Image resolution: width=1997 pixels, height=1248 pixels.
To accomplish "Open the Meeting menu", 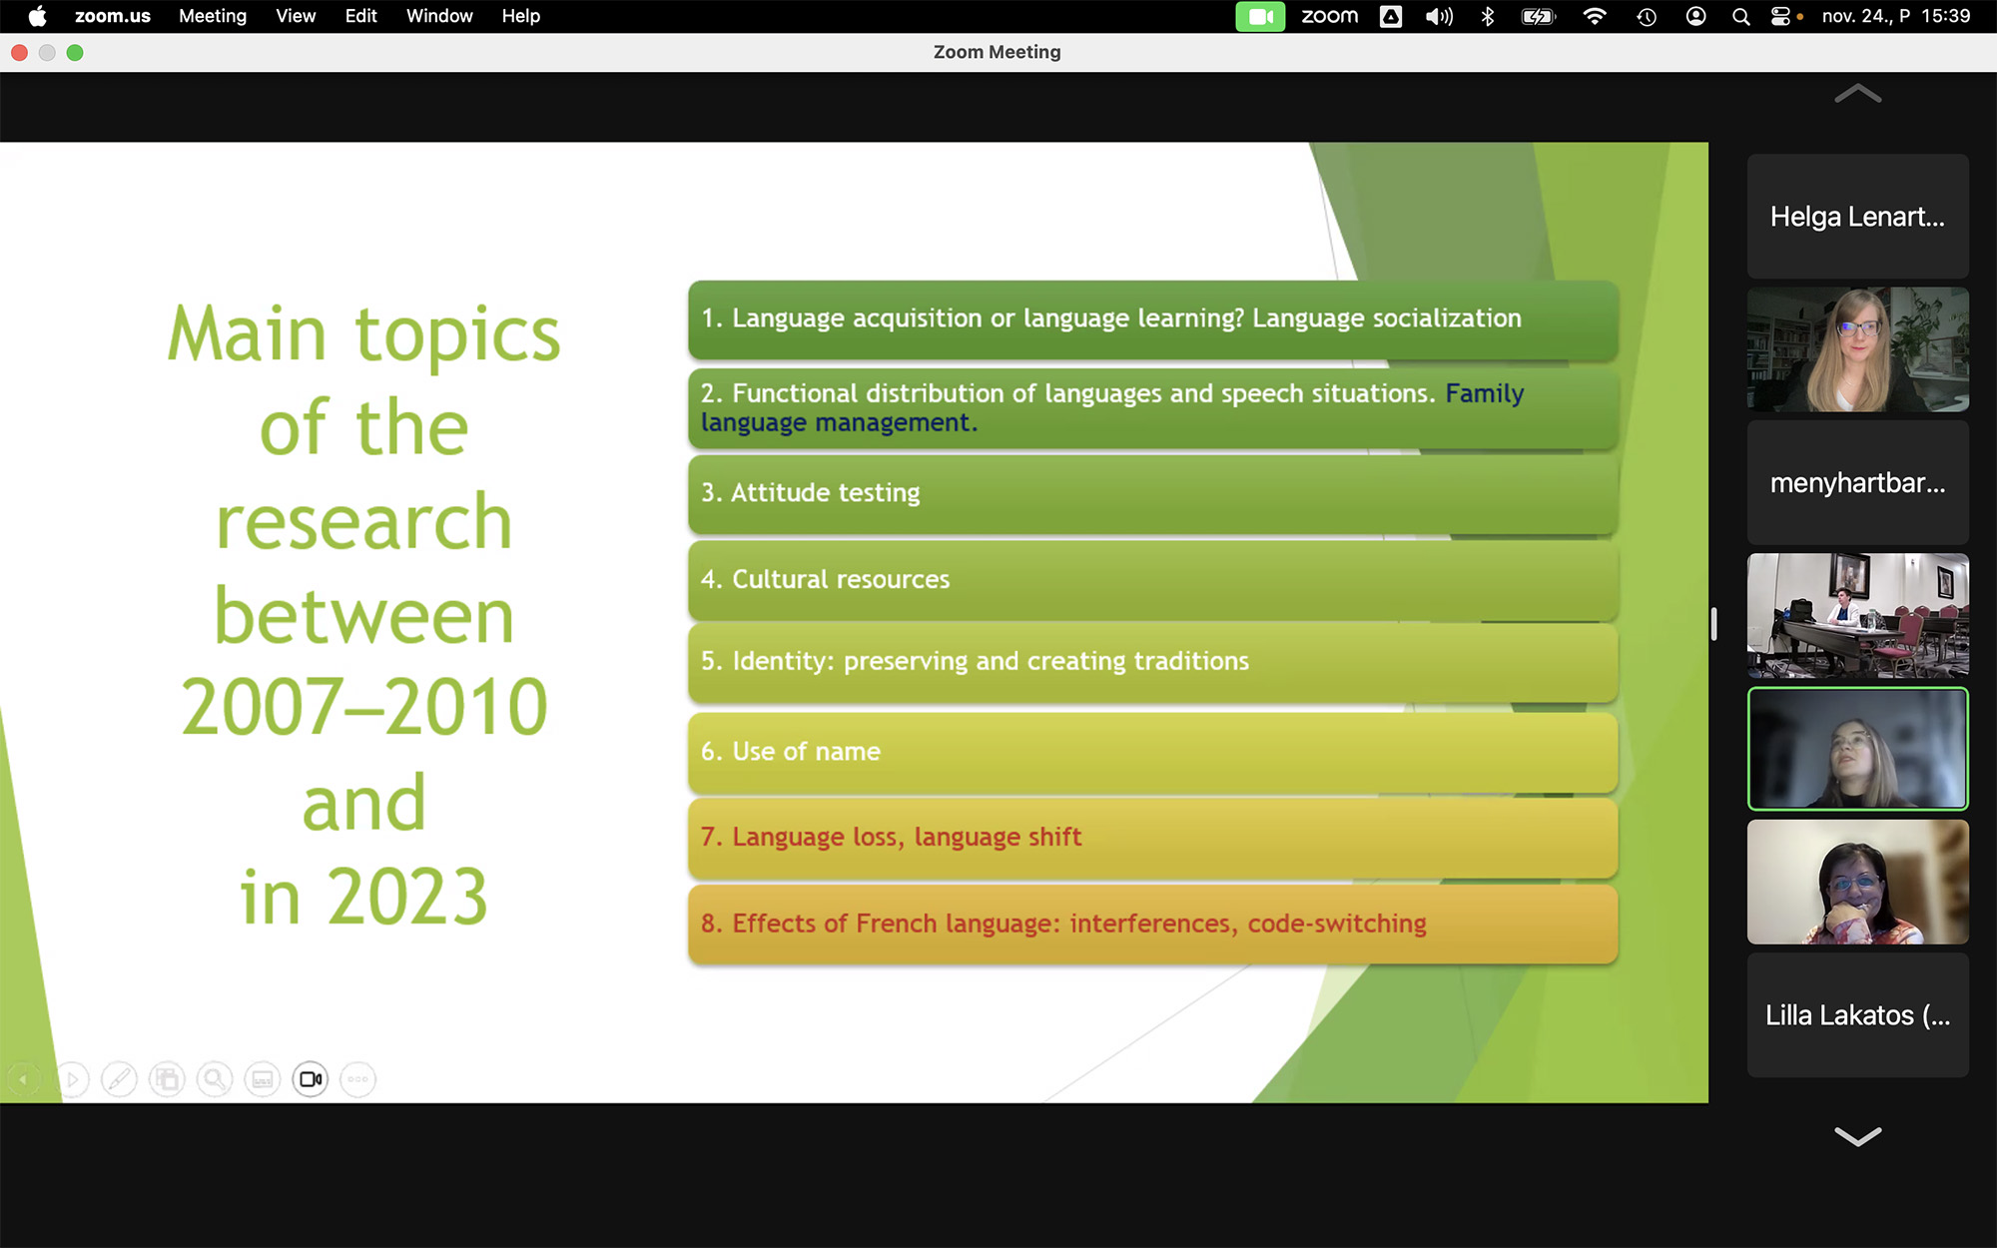I will point(212,16).
